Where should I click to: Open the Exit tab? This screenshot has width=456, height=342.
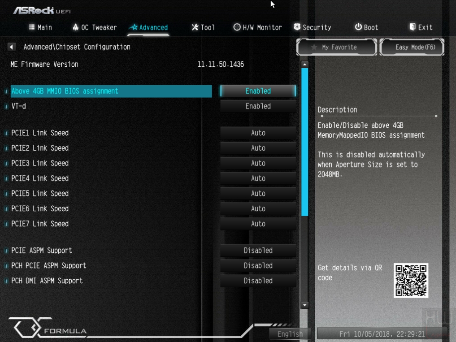(421, 27)
